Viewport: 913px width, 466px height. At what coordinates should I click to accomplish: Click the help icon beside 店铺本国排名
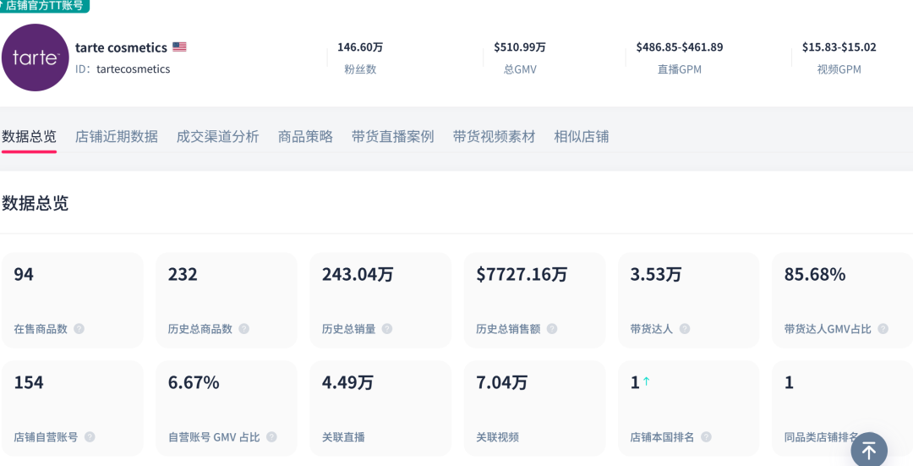706,437
